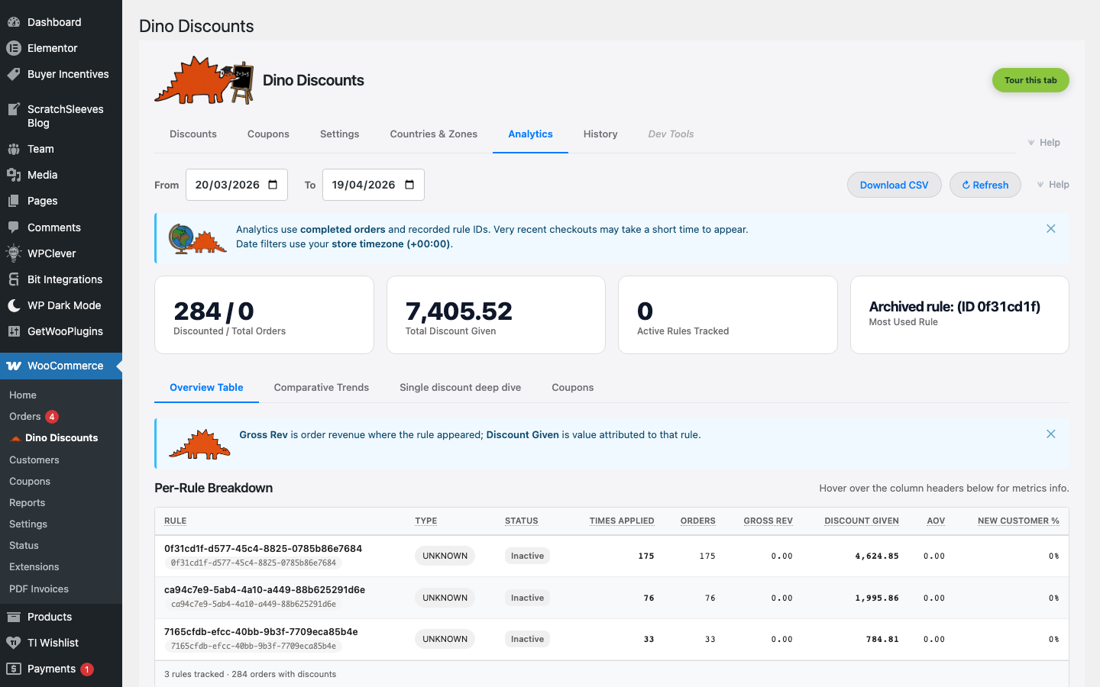
Task: Click the TIMES APPLIED column header
Action: click(x=622, y=521)
